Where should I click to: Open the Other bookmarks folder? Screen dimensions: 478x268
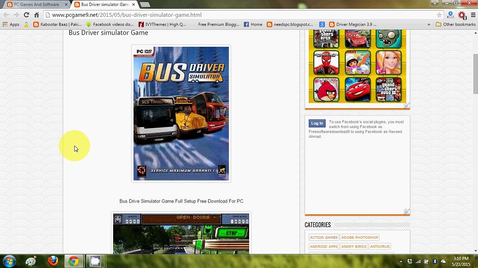coord(456,25)
